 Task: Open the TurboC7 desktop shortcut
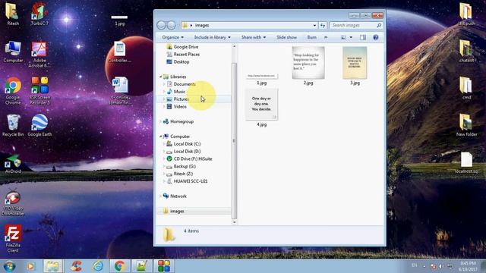pos(39,14)
